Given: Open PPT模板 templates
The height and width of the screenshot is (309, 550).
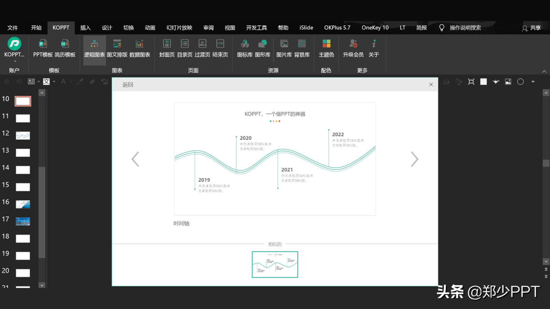Looking at the screenshot, I should coord(43,48).
